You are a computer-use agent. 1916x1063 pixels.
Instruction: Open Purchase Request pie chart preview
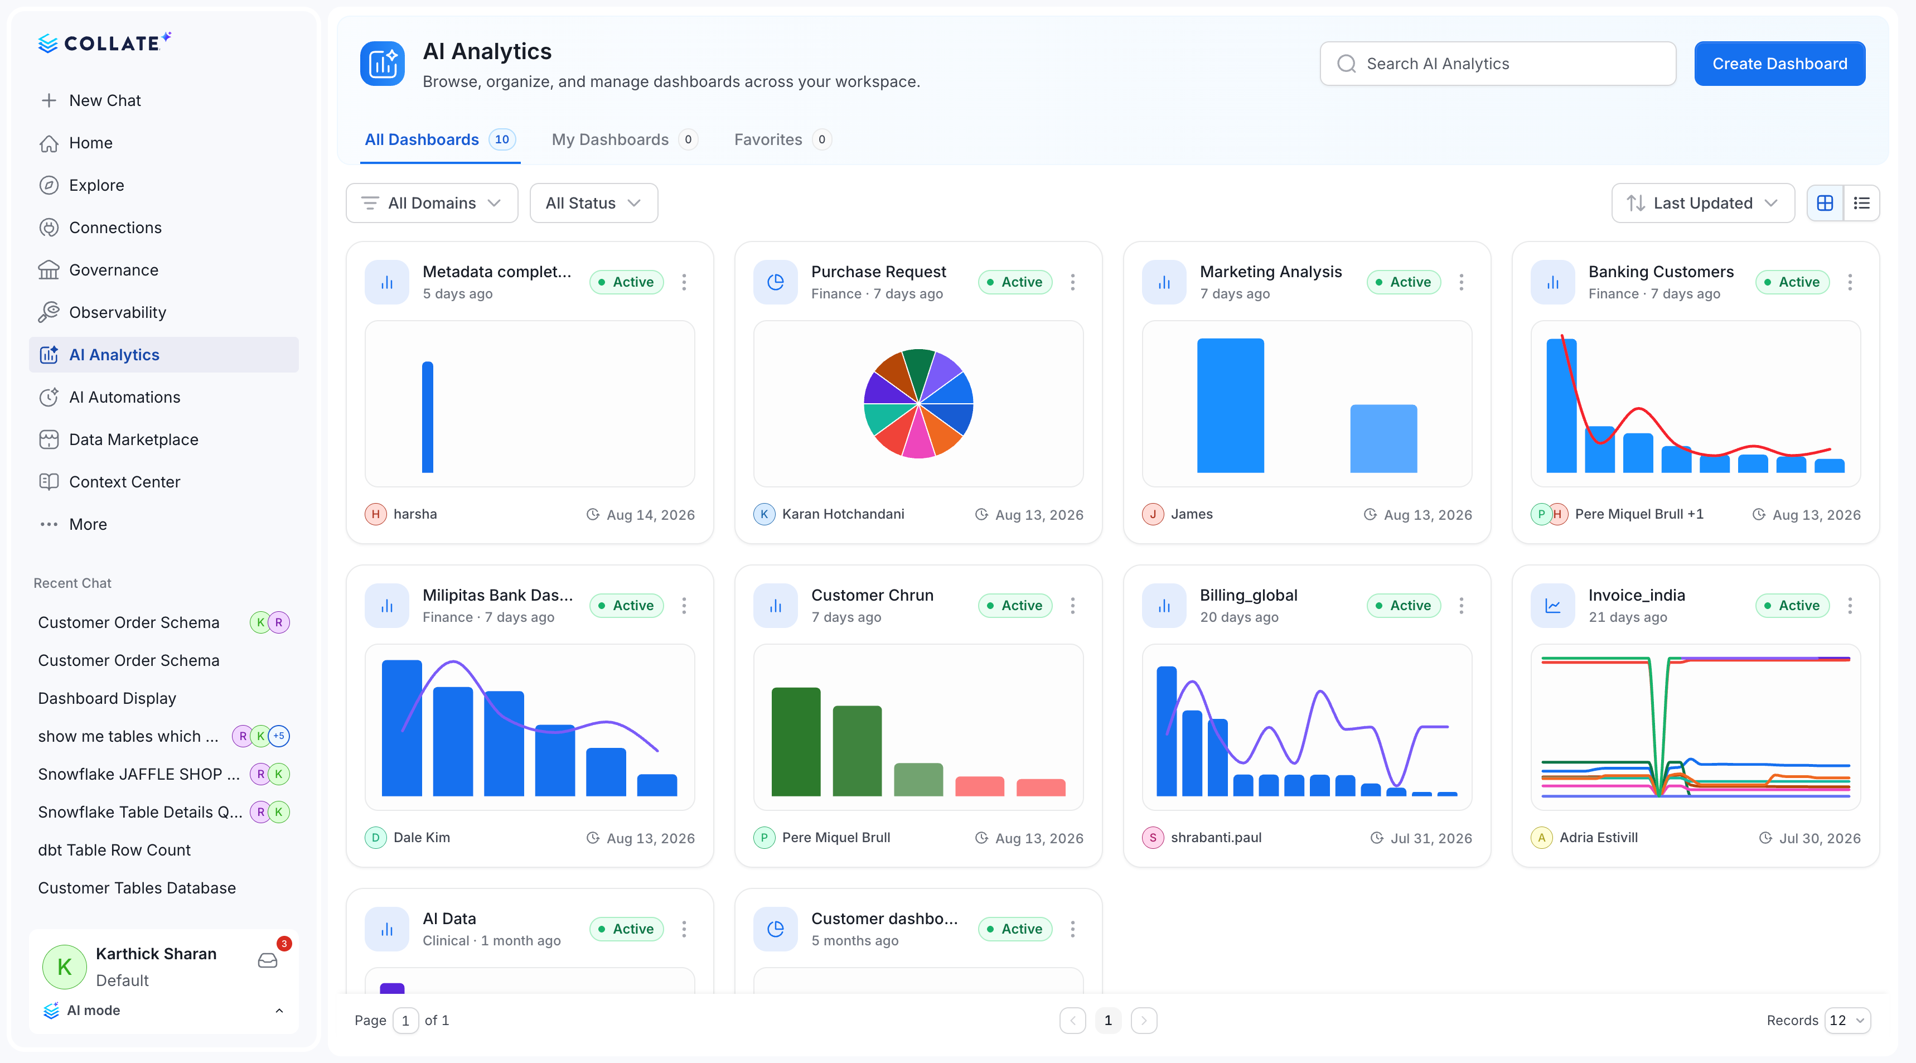(x=918, y=404)
